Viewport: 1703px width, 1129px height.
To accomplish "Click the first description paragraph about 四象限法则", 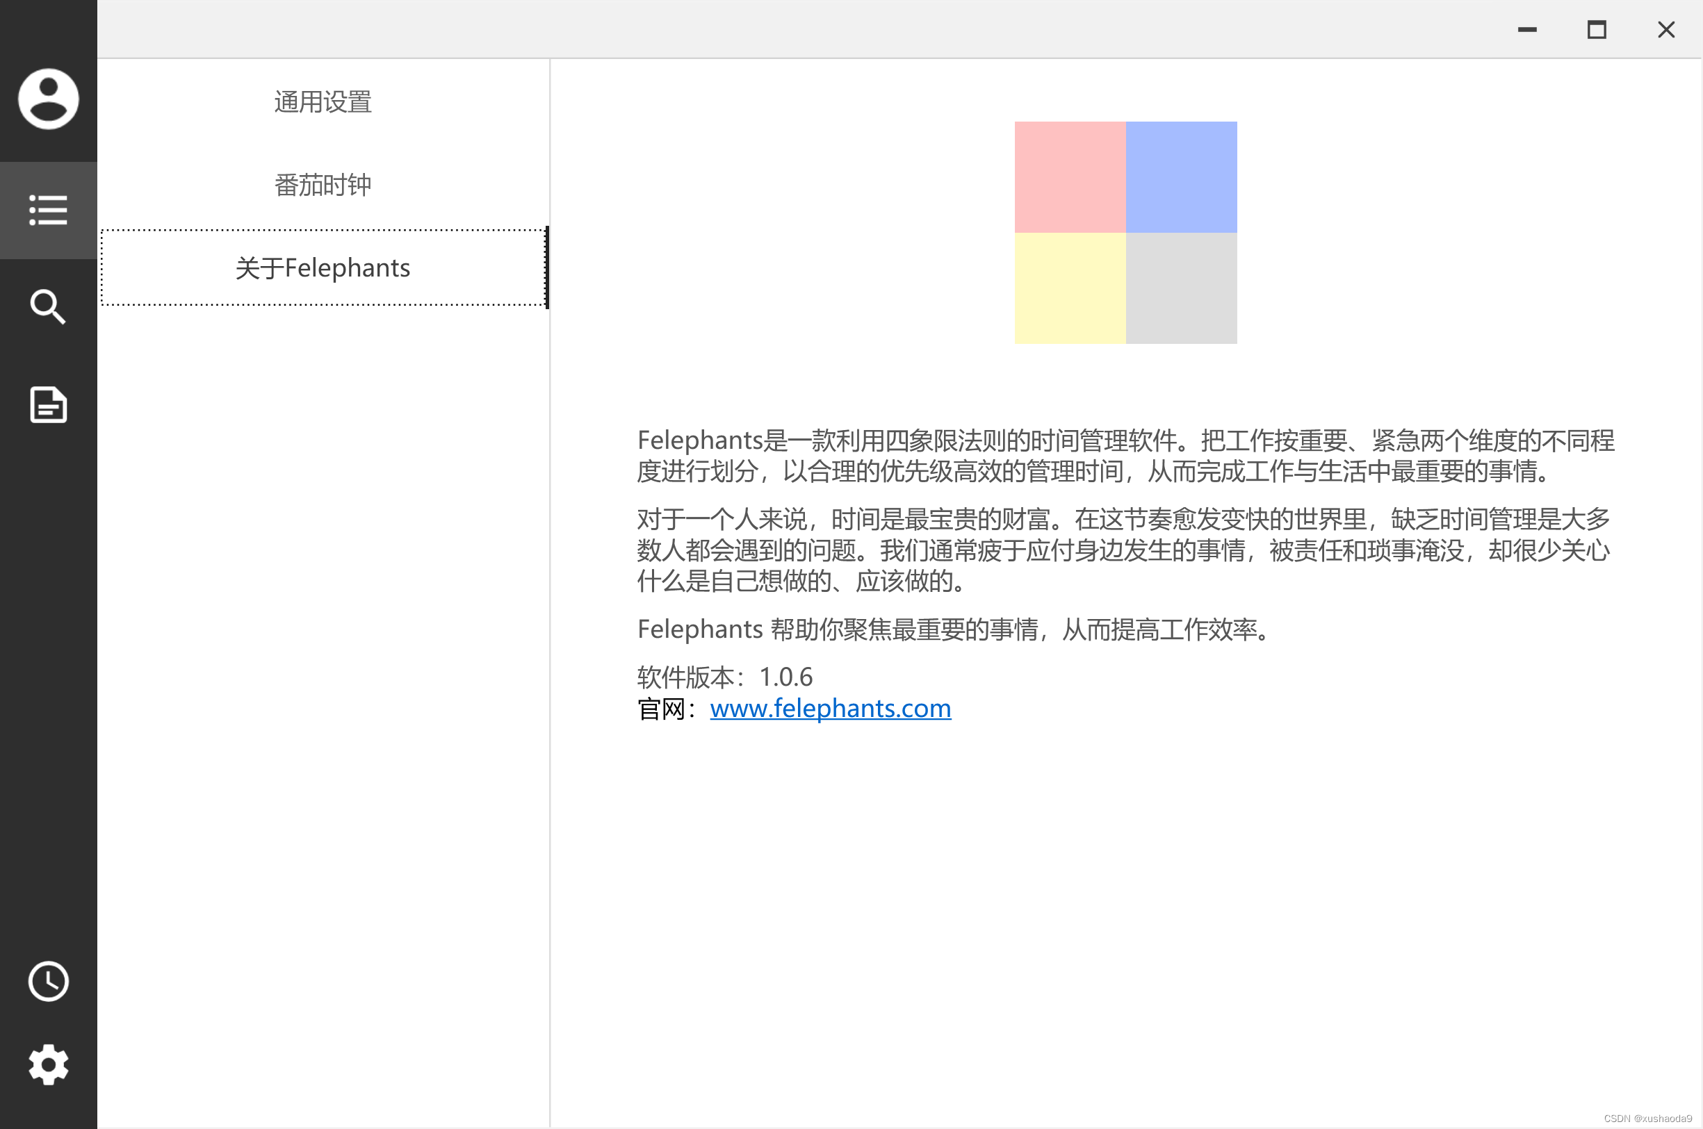I will 1125,456.
